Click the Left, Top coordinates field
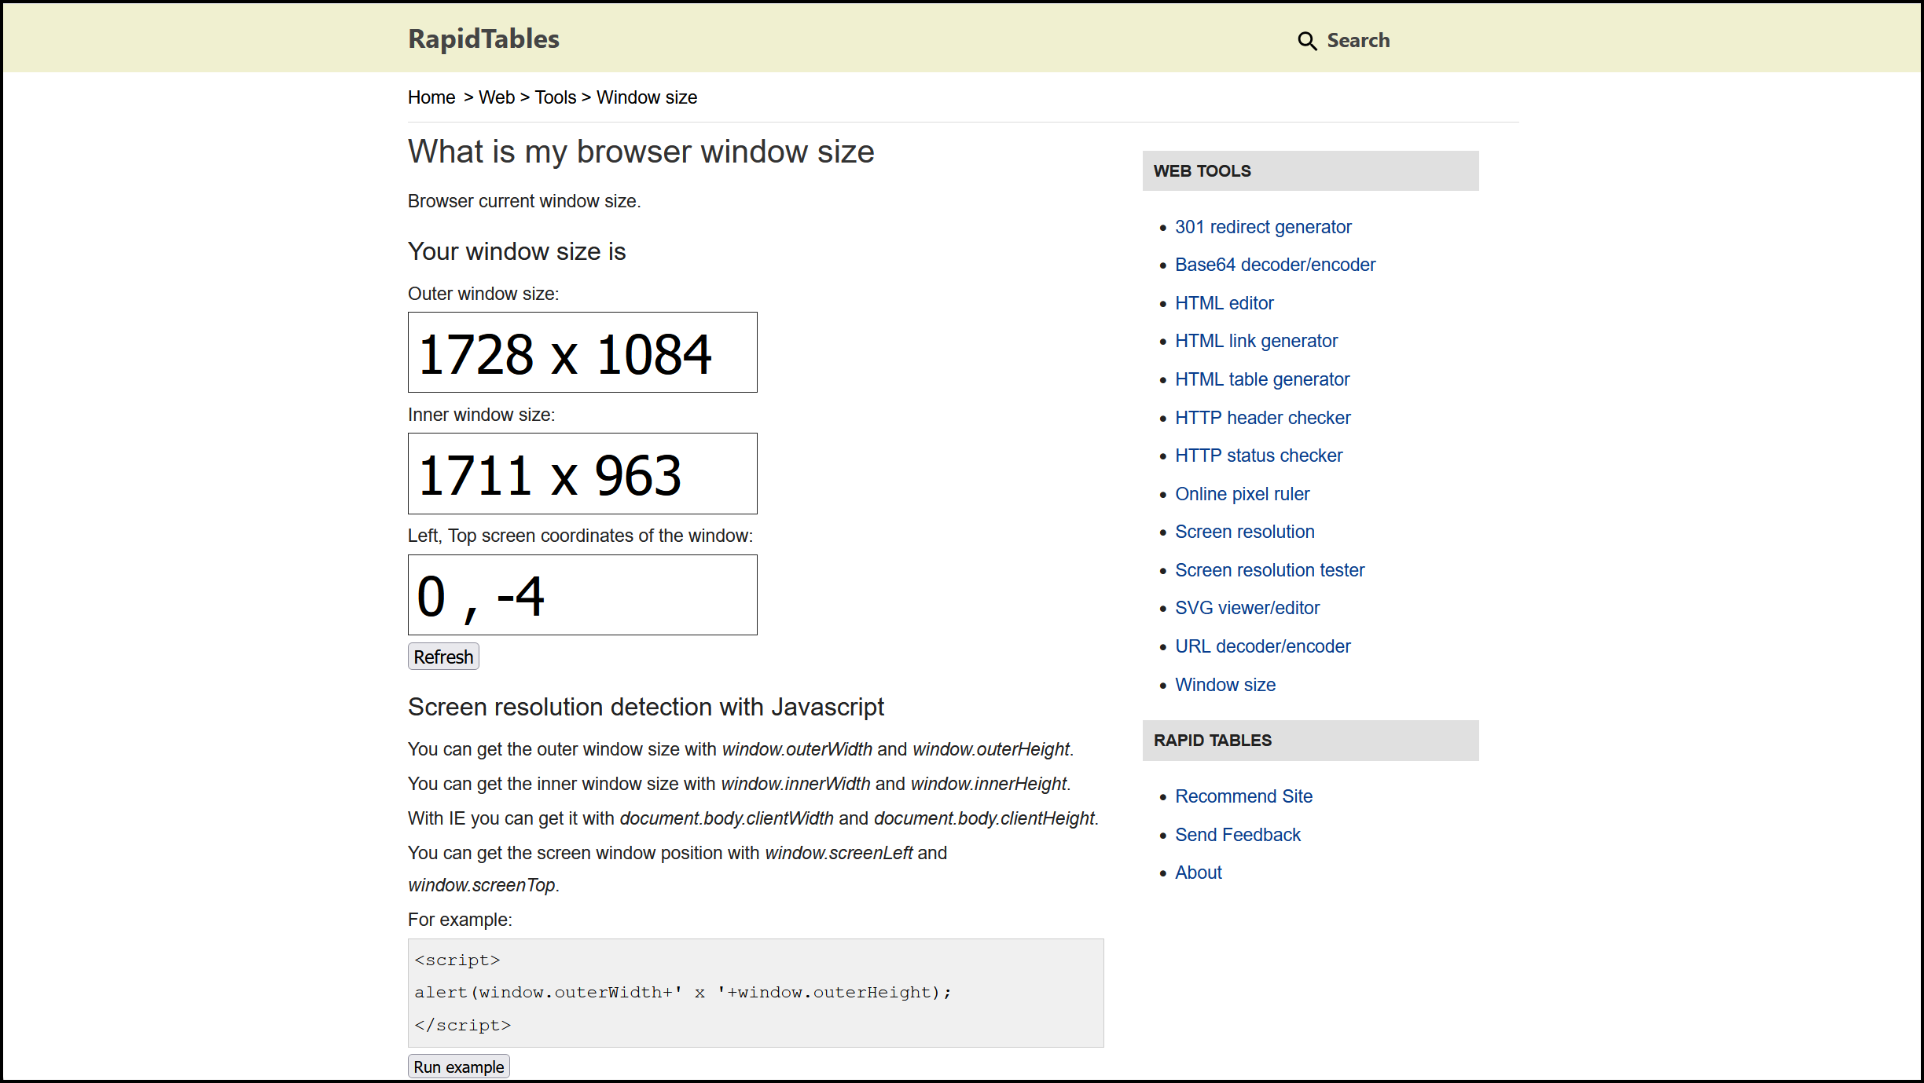 click(x=582, y=595)
